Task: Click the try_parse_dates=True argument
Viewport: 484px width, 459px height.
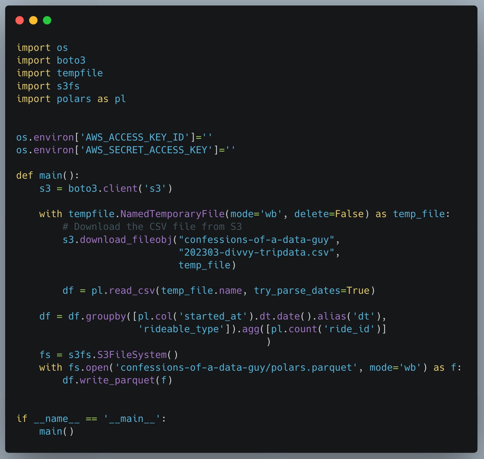Action: [x=313, y=290]
